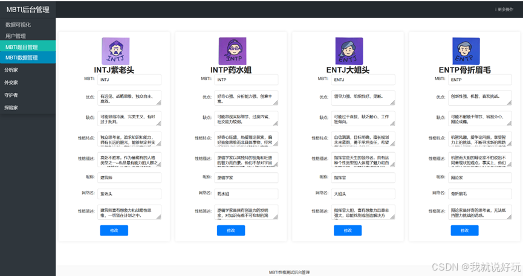Focus the 昵称 field containing 建筑师
Viewport: 523px width, 276px height.
[x=129, y=178]
